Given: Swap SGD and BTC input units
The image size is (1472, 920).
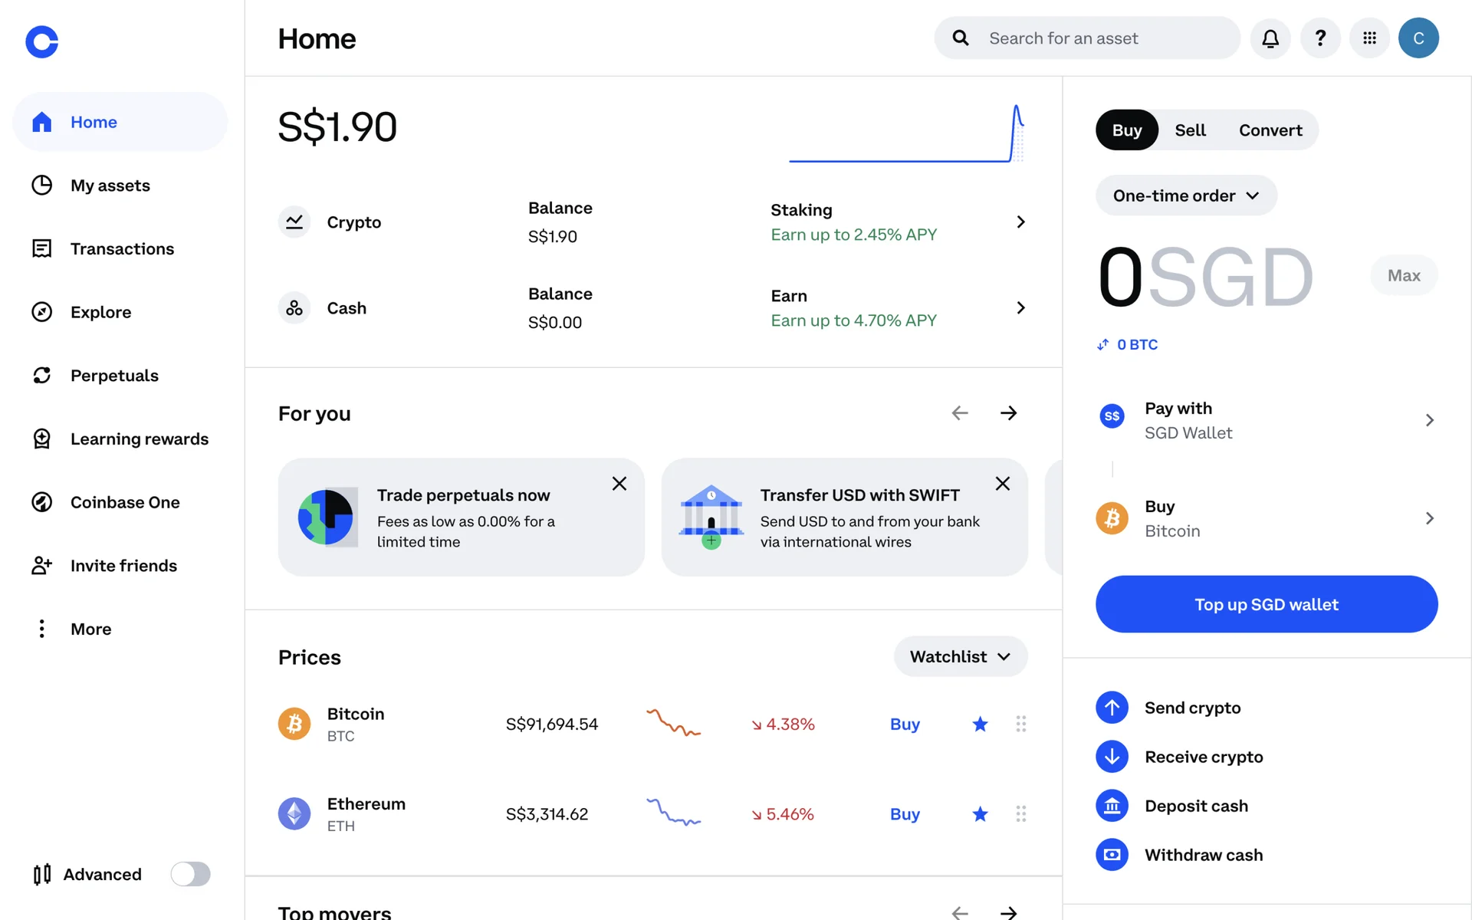Looking at the screenshot, I should 1103,345.
